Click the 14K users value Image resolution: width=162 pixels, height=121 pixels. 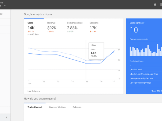point(31,28)
